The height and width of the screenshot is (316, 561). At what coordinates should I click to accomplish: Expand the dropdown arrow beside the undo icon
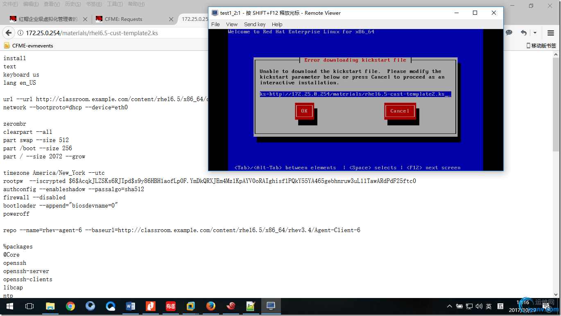[534, 33]
